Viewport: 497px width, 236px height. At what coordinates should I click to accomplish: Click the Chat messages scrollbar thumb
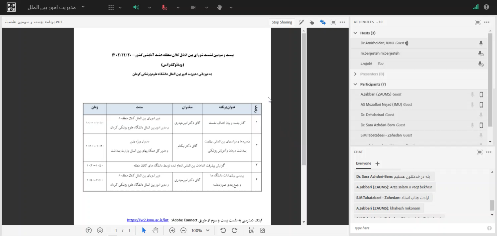[492, 206]
